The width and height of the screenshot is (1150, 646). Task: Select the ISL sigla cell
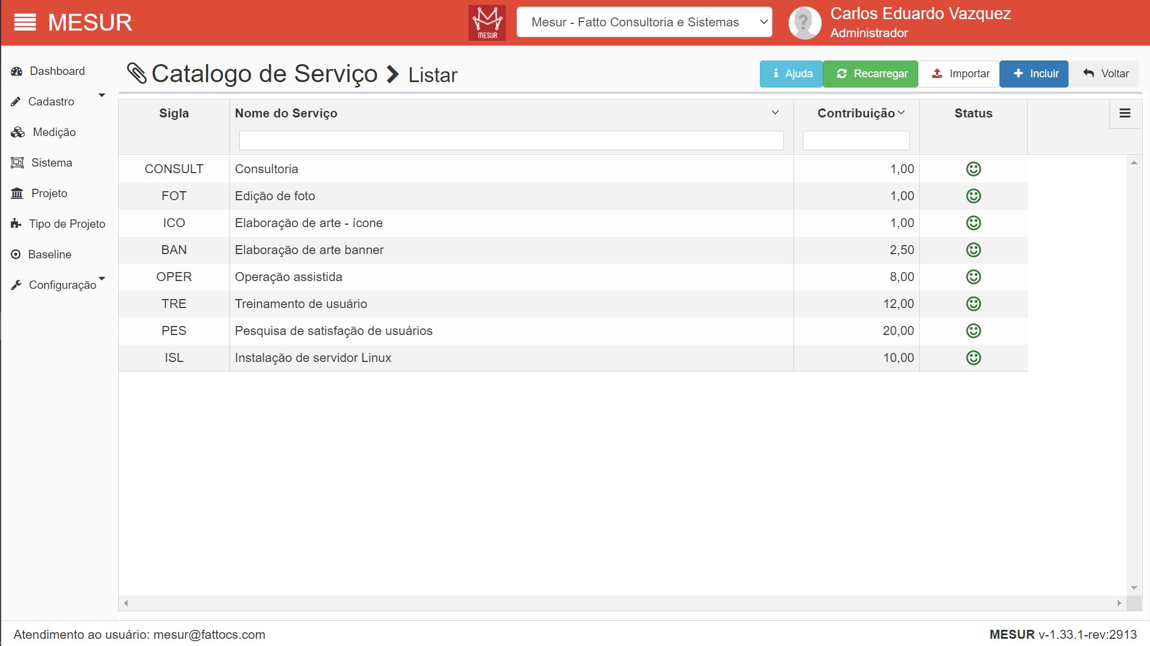click(174, 358)
